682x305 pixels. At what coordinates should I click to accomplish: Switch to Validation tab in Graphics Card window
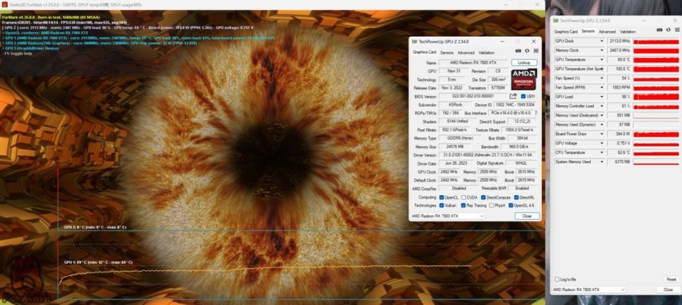[x=486, y=52]
